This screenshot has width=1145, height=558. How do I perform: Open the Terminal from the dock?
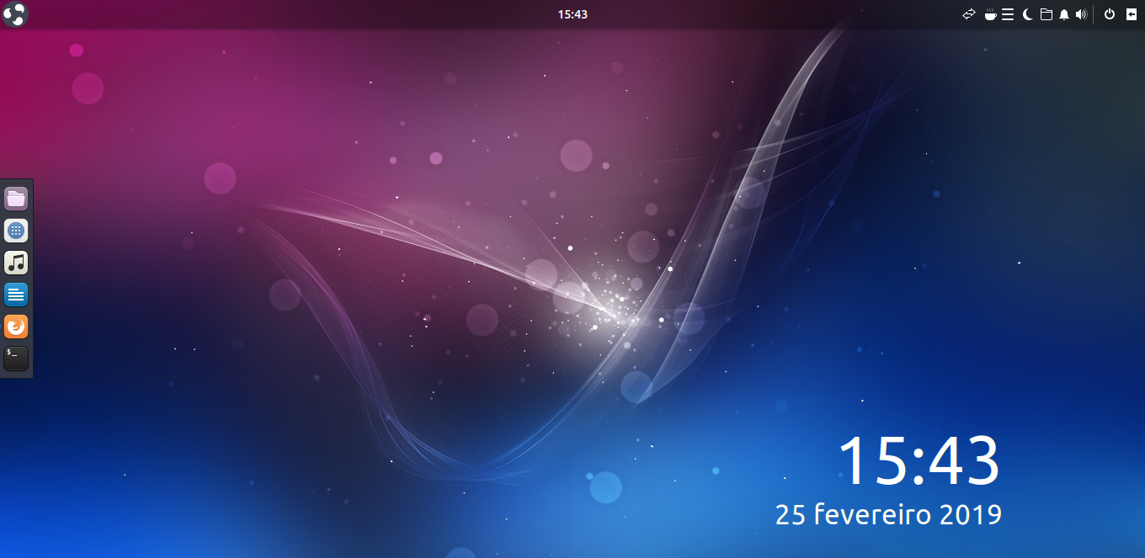click(16, 359)
